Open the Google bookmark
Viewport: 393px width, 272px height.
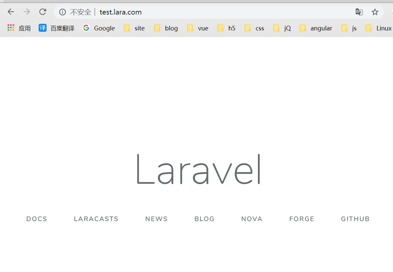[x=99, y=28]
